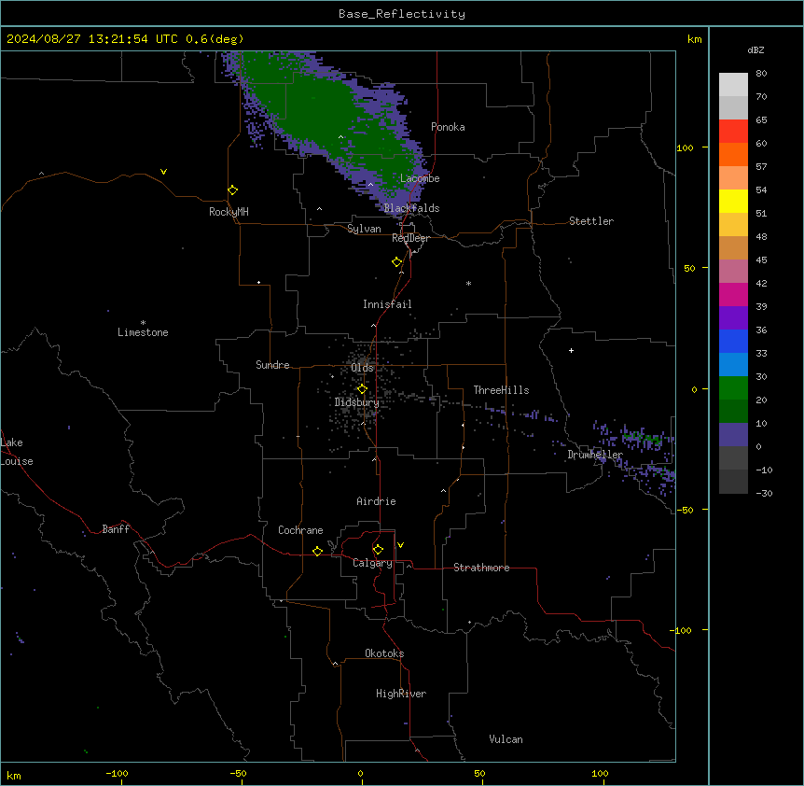
Task: Click the yellow v marker northwest of RockyMH
Action: click(x=163, y=172)
